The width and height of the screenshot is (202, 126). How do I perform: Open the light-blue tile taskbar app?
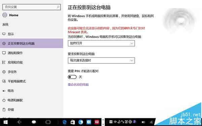(89, 122)
